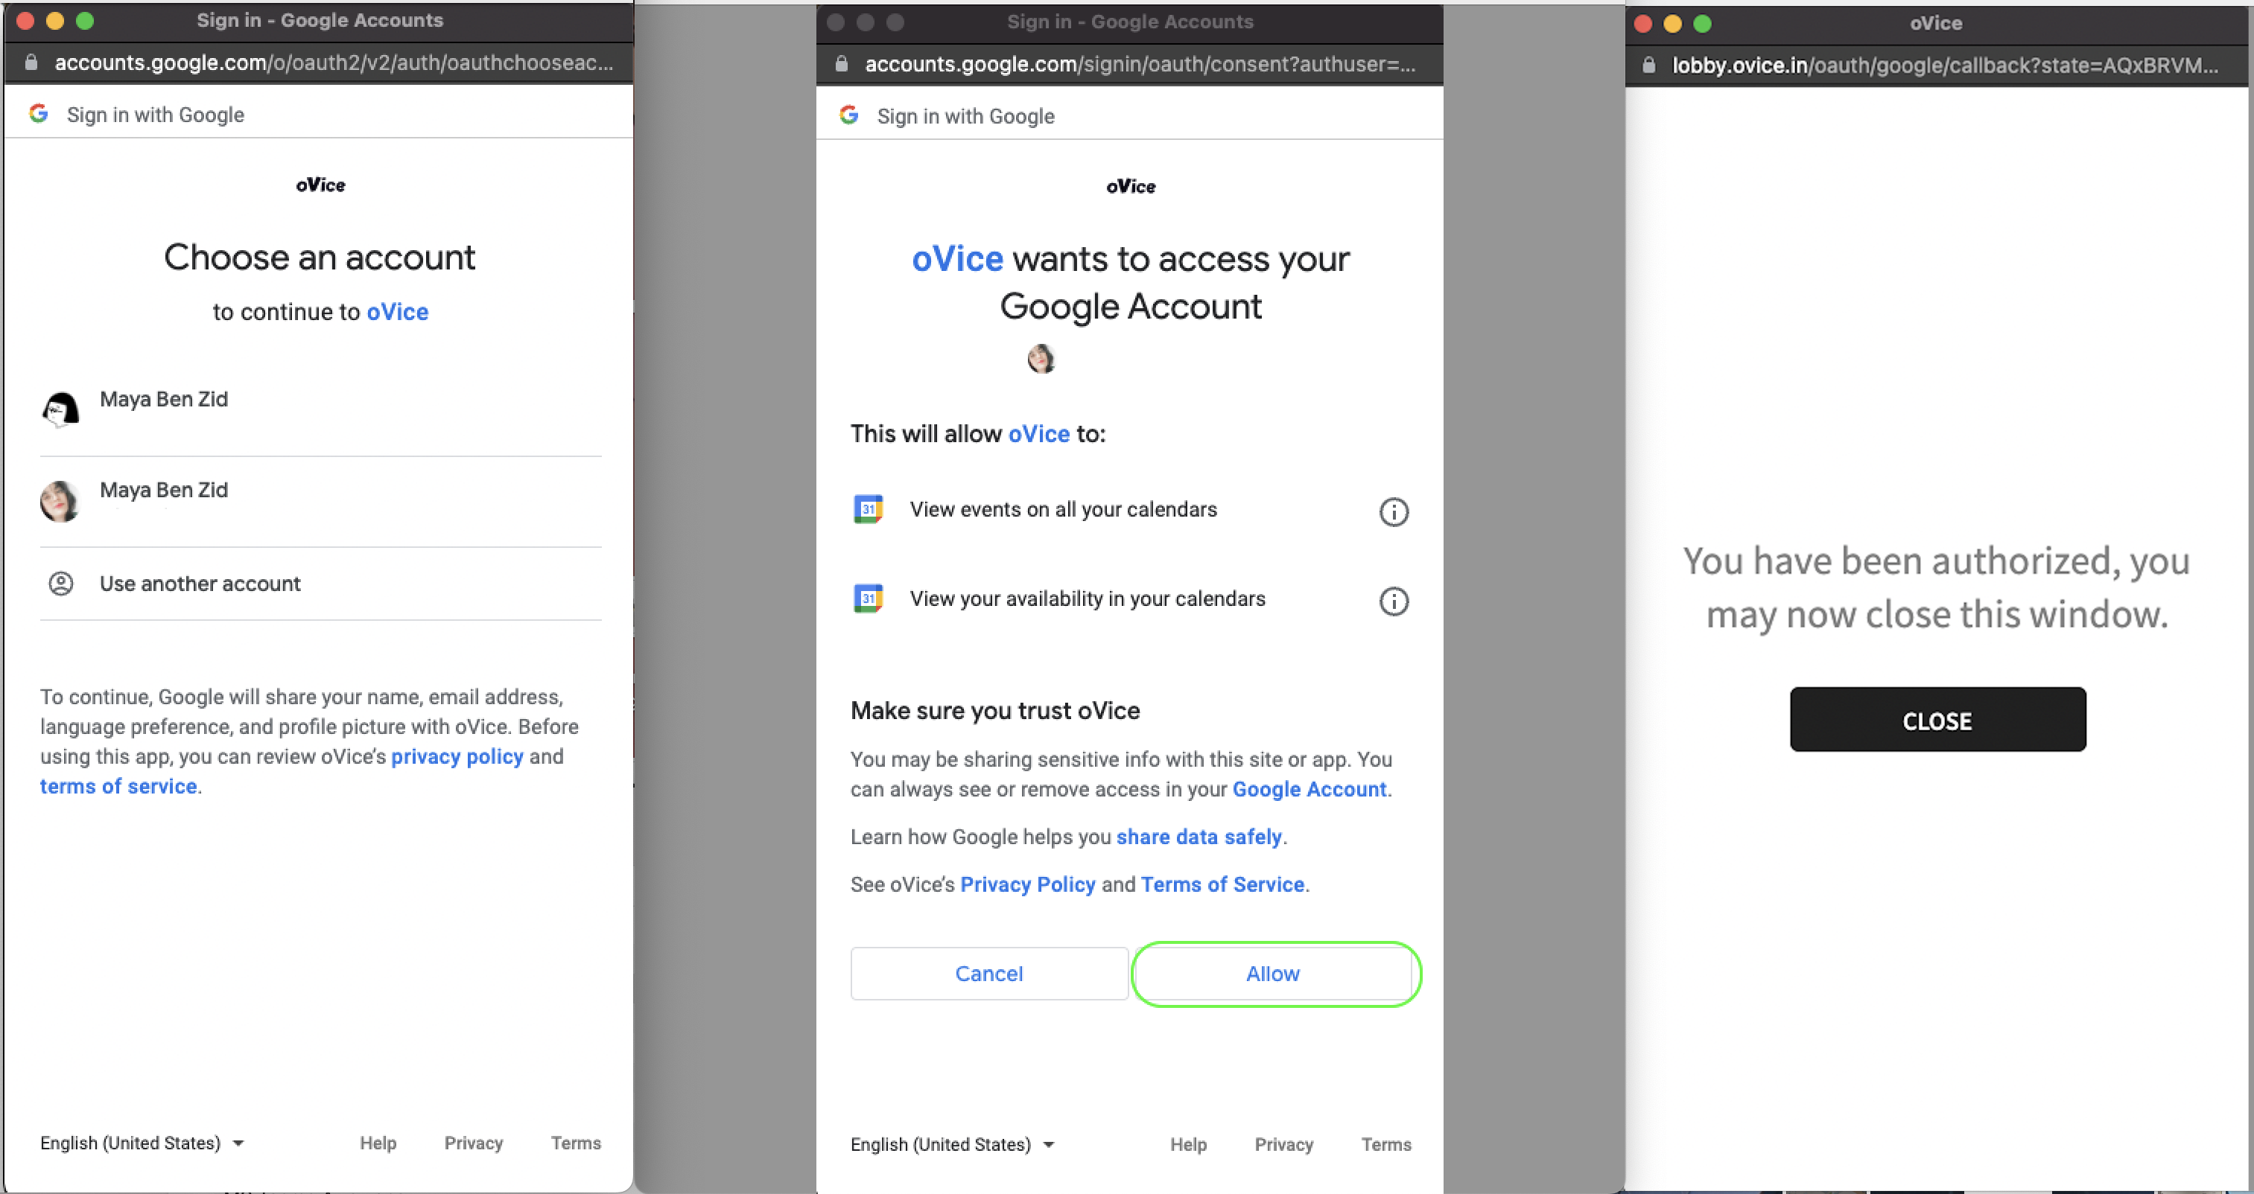Click 'Make sure you trust oVice' heading
The width and height of the screenshot is (2254, 1194).
point(995,710)
